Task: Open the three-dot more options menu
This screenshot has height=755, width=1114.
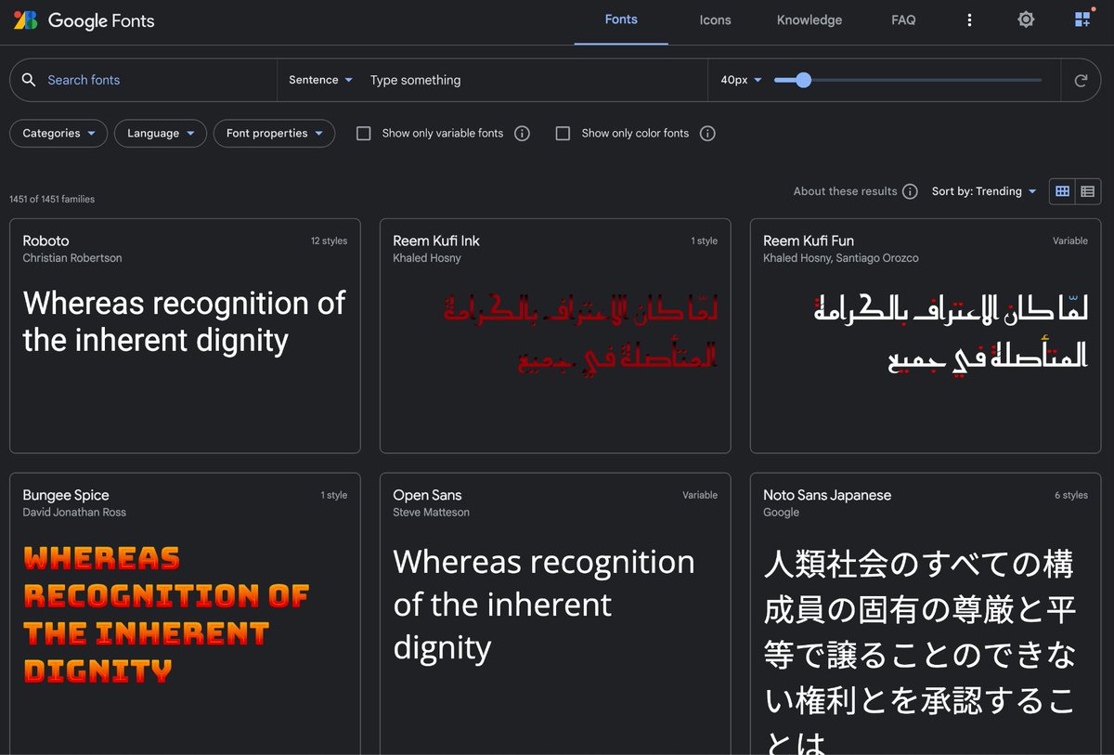Action: pyautogui.click(x=969, y=20)
